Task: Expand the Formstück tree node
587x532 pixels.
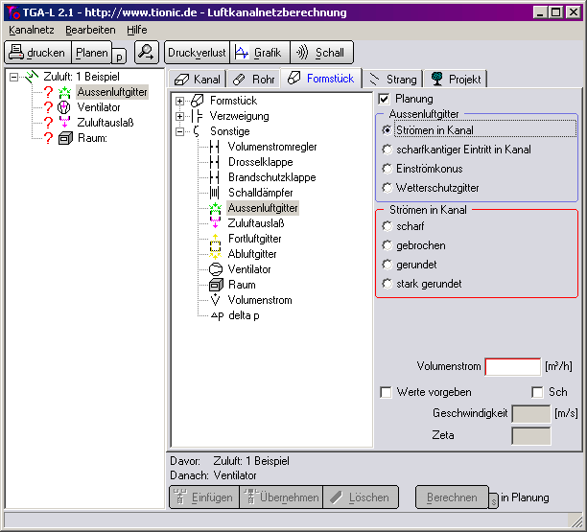Action: point(179,101)
